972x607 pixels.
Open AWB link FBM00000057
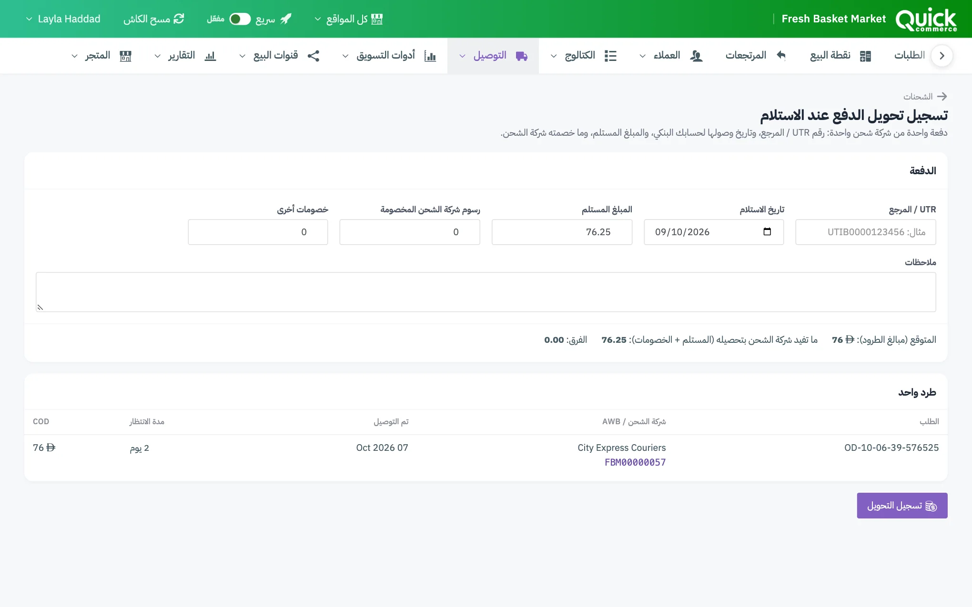click(x=635, y=462)
